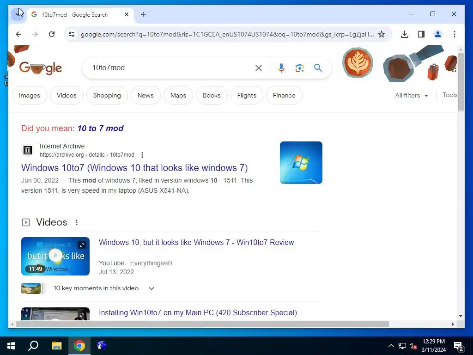473x355 pixels.
Task: Click the Windows 7 logo thumbnail
Action: (x=301, y=163)
